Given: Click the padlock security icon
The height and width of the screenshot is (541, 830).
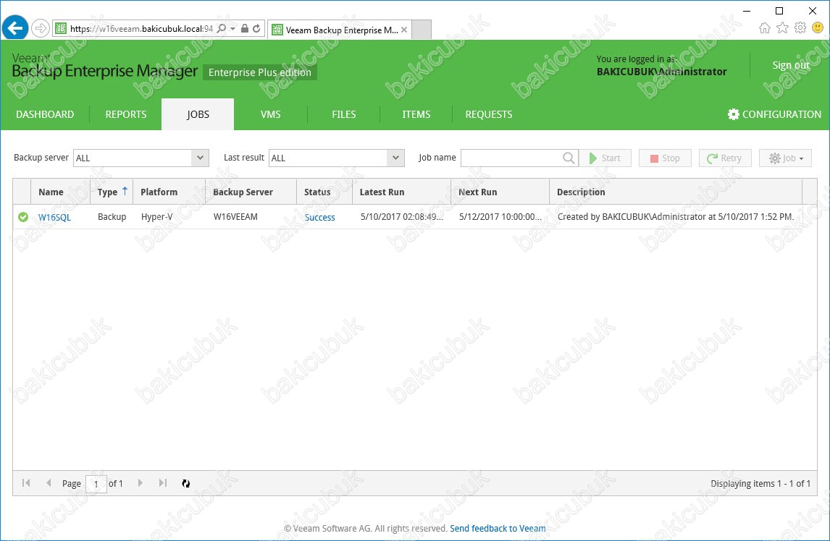Looking at the screenshot, I should tap(245, 28).
